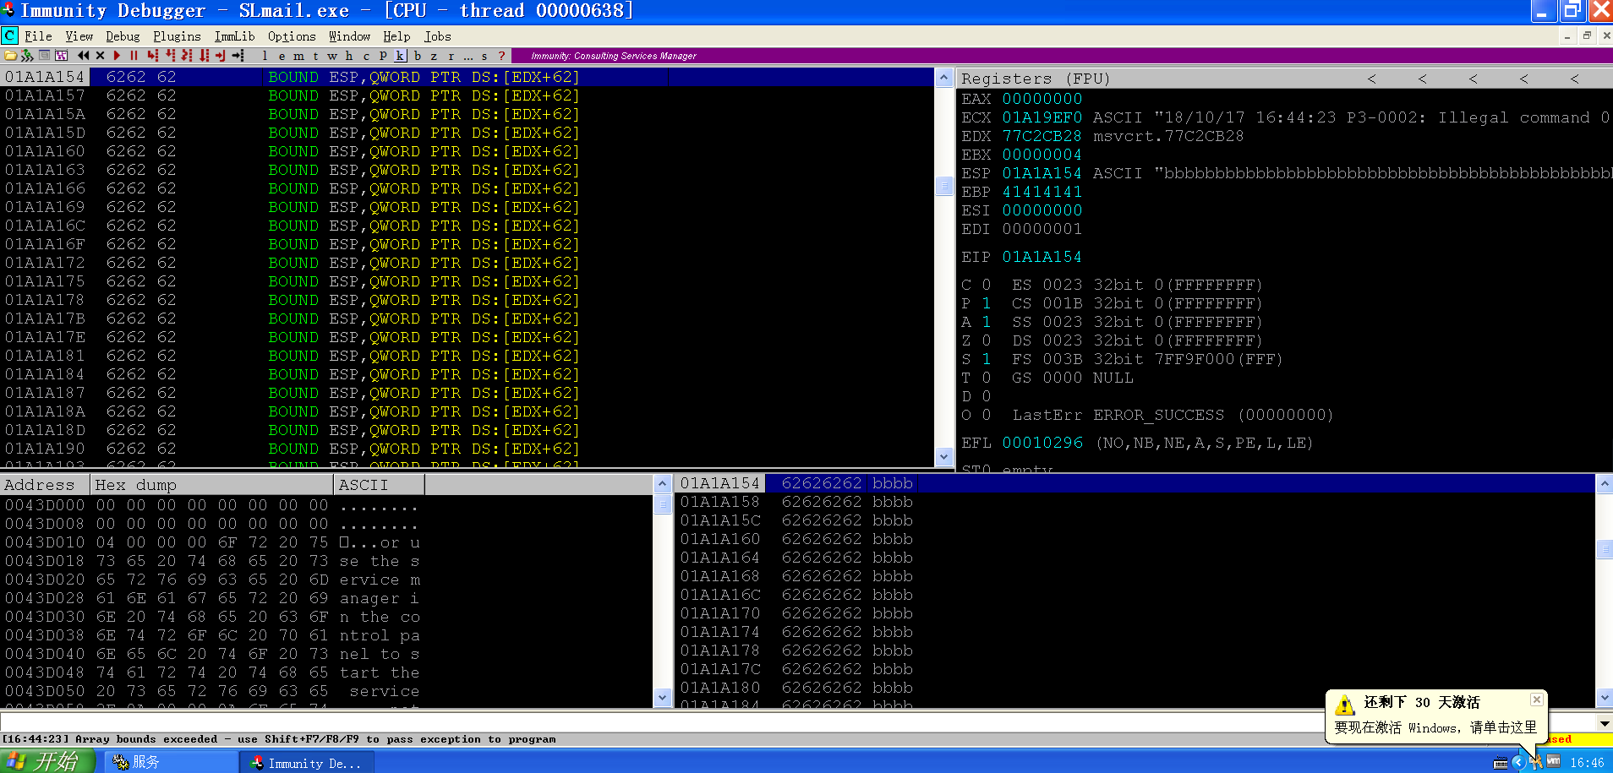Image resolution: width=1613 pixels, height=773 pixels.
Task: Click the red question mark help icon
Action: [x=501, y=56]
